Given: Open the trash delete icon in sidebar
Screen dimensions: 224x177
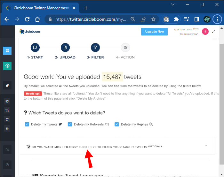Looking at the screenshot, I should [7, 119].
